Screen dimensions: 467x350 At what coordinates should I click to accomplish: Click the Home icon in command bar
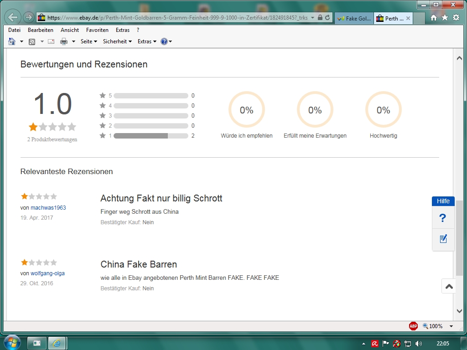(x=12, y=41)
